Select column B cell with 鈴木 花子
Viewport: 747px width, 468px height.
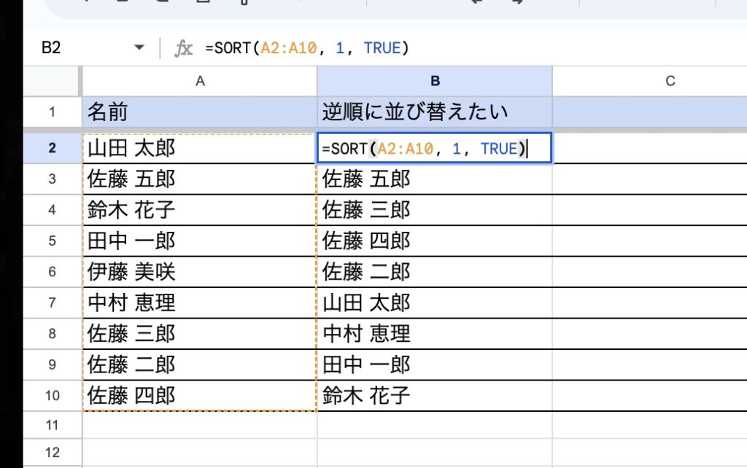(x=435, y=396)
